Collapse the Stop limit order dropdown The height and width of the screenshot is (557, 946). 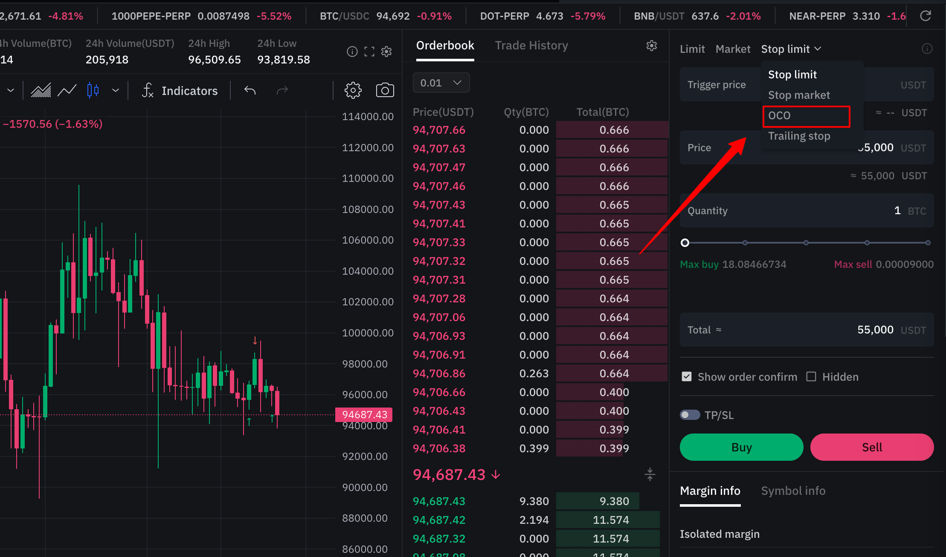791,49
